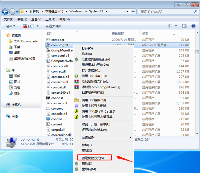Open the view options dropdown arrow

[x=176, y=26]
